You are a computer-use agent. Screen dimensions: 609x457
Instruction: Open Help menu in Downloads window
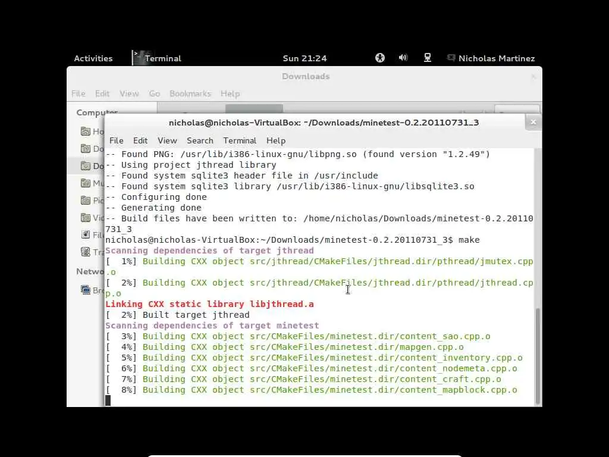(x=230, y=93)
